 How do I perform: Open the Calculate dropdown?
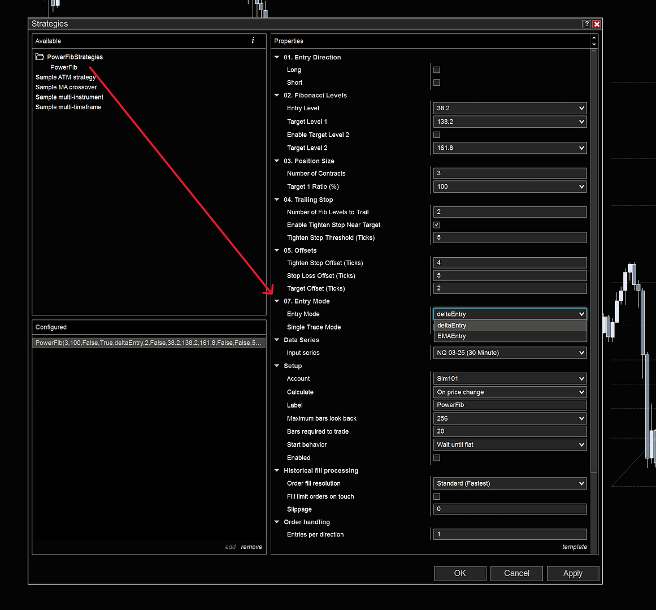coord(510,392)
